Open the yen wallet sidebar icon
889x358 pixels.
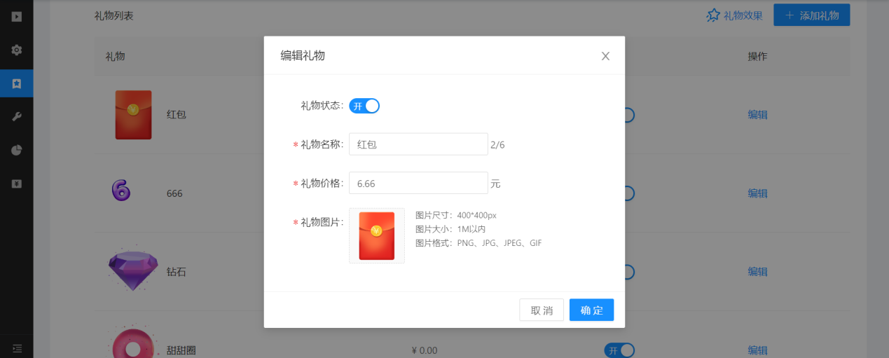pos(17,184)
